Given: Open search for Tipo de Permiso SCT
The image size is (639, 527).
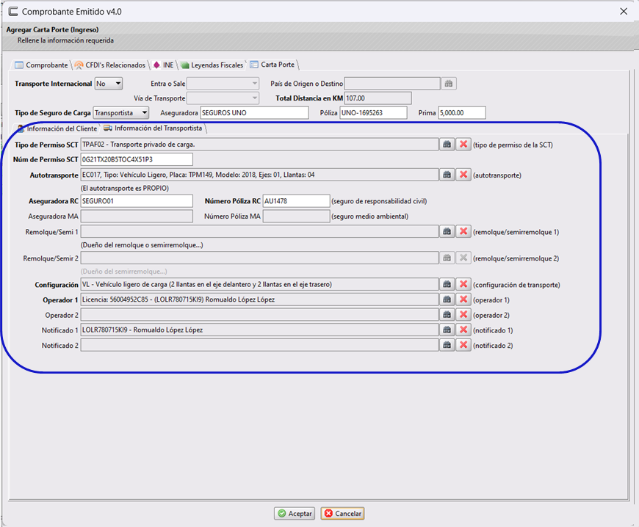Looking at the screenshot, I should click(447, 144).
